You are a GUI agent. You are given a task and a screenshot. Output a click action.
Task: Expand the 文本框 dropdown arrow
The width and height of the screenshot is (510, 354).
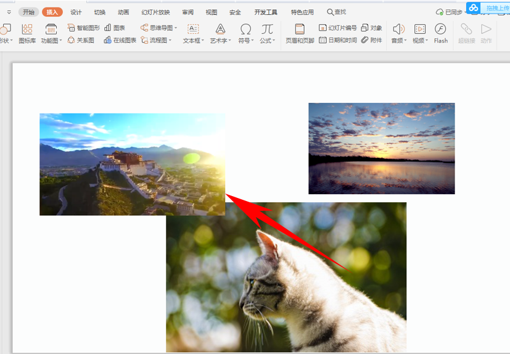click(x=203, y=41)
